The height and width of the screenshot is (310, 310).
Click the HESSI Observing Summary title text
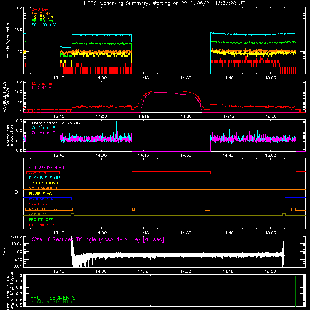164,3
